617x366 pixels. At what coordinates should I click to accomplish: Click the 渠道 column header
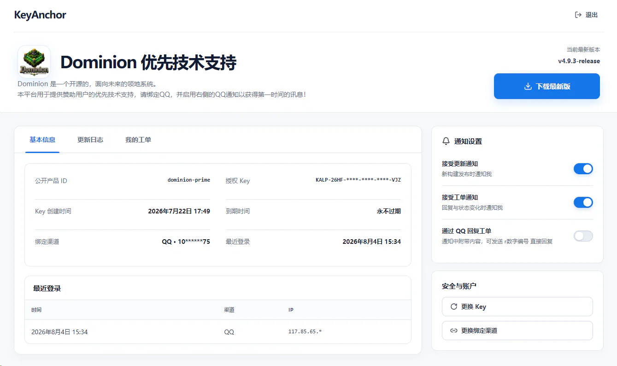(x=229, y=310)
